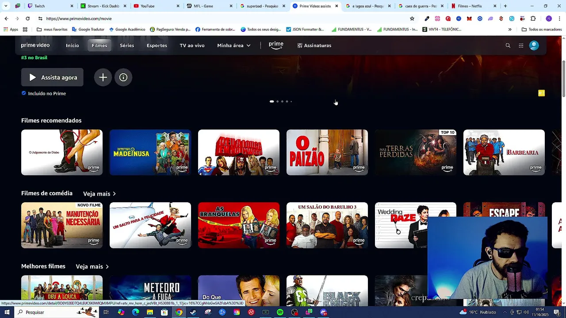The image size is (566, 318).
Task: Play featured movie with Assista agora
Action: pos(52,77)
